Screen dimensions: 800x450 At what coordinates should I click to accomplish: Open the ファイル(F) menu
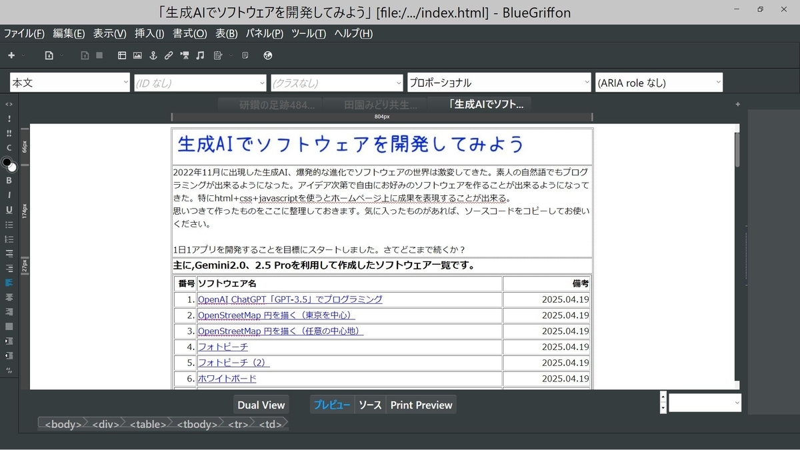coord(24,34)
